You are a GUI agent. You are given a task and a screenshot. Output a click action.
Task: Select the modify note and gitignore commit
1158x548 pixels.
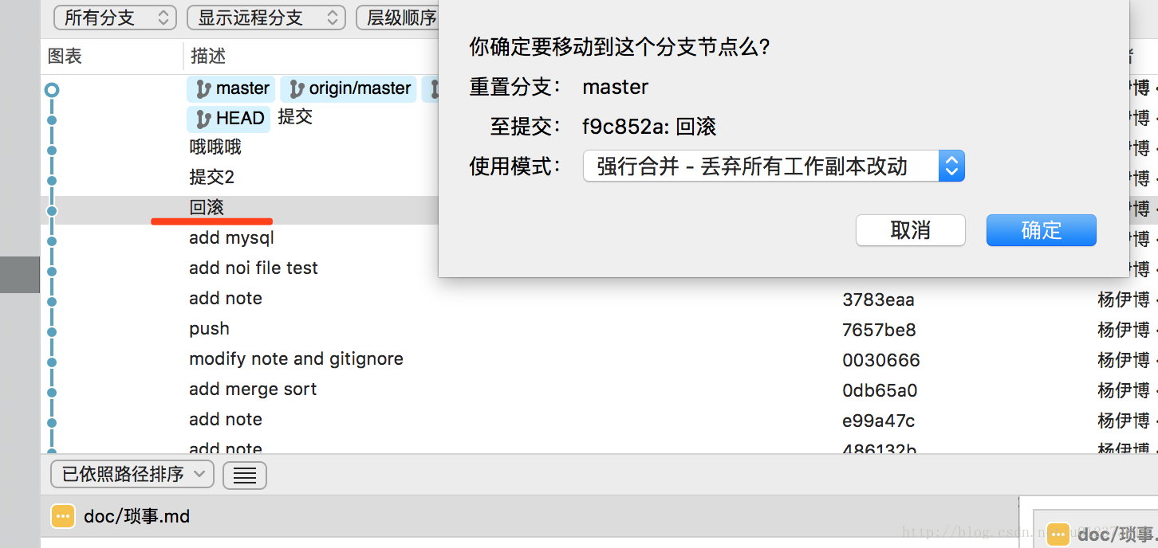296,359
